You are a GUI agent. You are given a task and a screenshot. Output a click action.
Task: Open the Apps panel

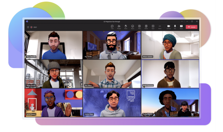(153, 27)
